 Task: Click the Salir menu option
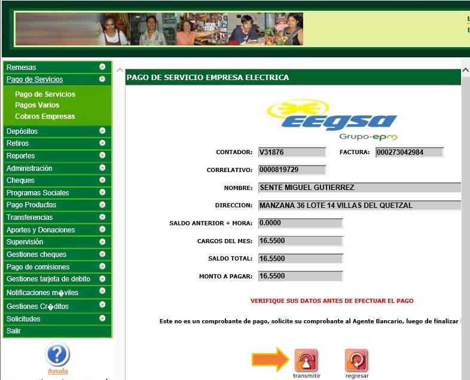(13, 331)
